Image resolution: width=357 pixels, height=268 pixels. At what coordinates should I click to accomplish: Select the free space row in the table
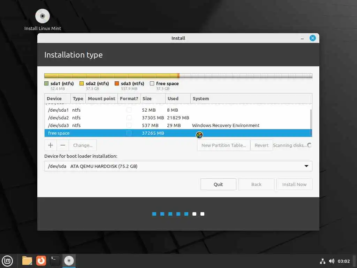click(177, 133)
